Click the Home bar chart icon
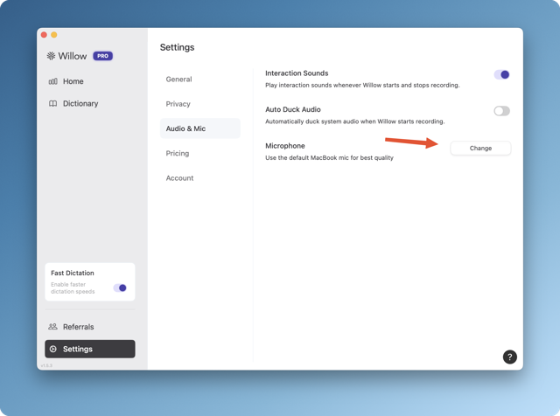 [x=52, y=81]
